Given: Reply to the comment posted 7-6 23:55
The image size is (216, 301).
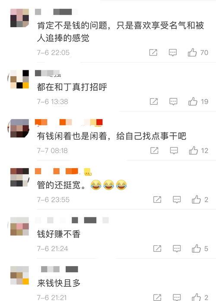Looking at the screenshot, I should tap(177, 200).
